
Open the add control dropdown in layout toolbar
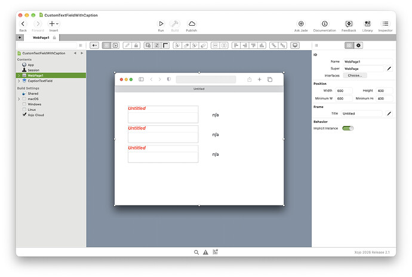(94, 45)
